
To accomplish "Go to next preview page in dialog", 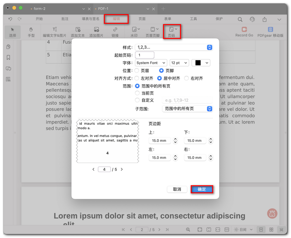I will (122, 169).
